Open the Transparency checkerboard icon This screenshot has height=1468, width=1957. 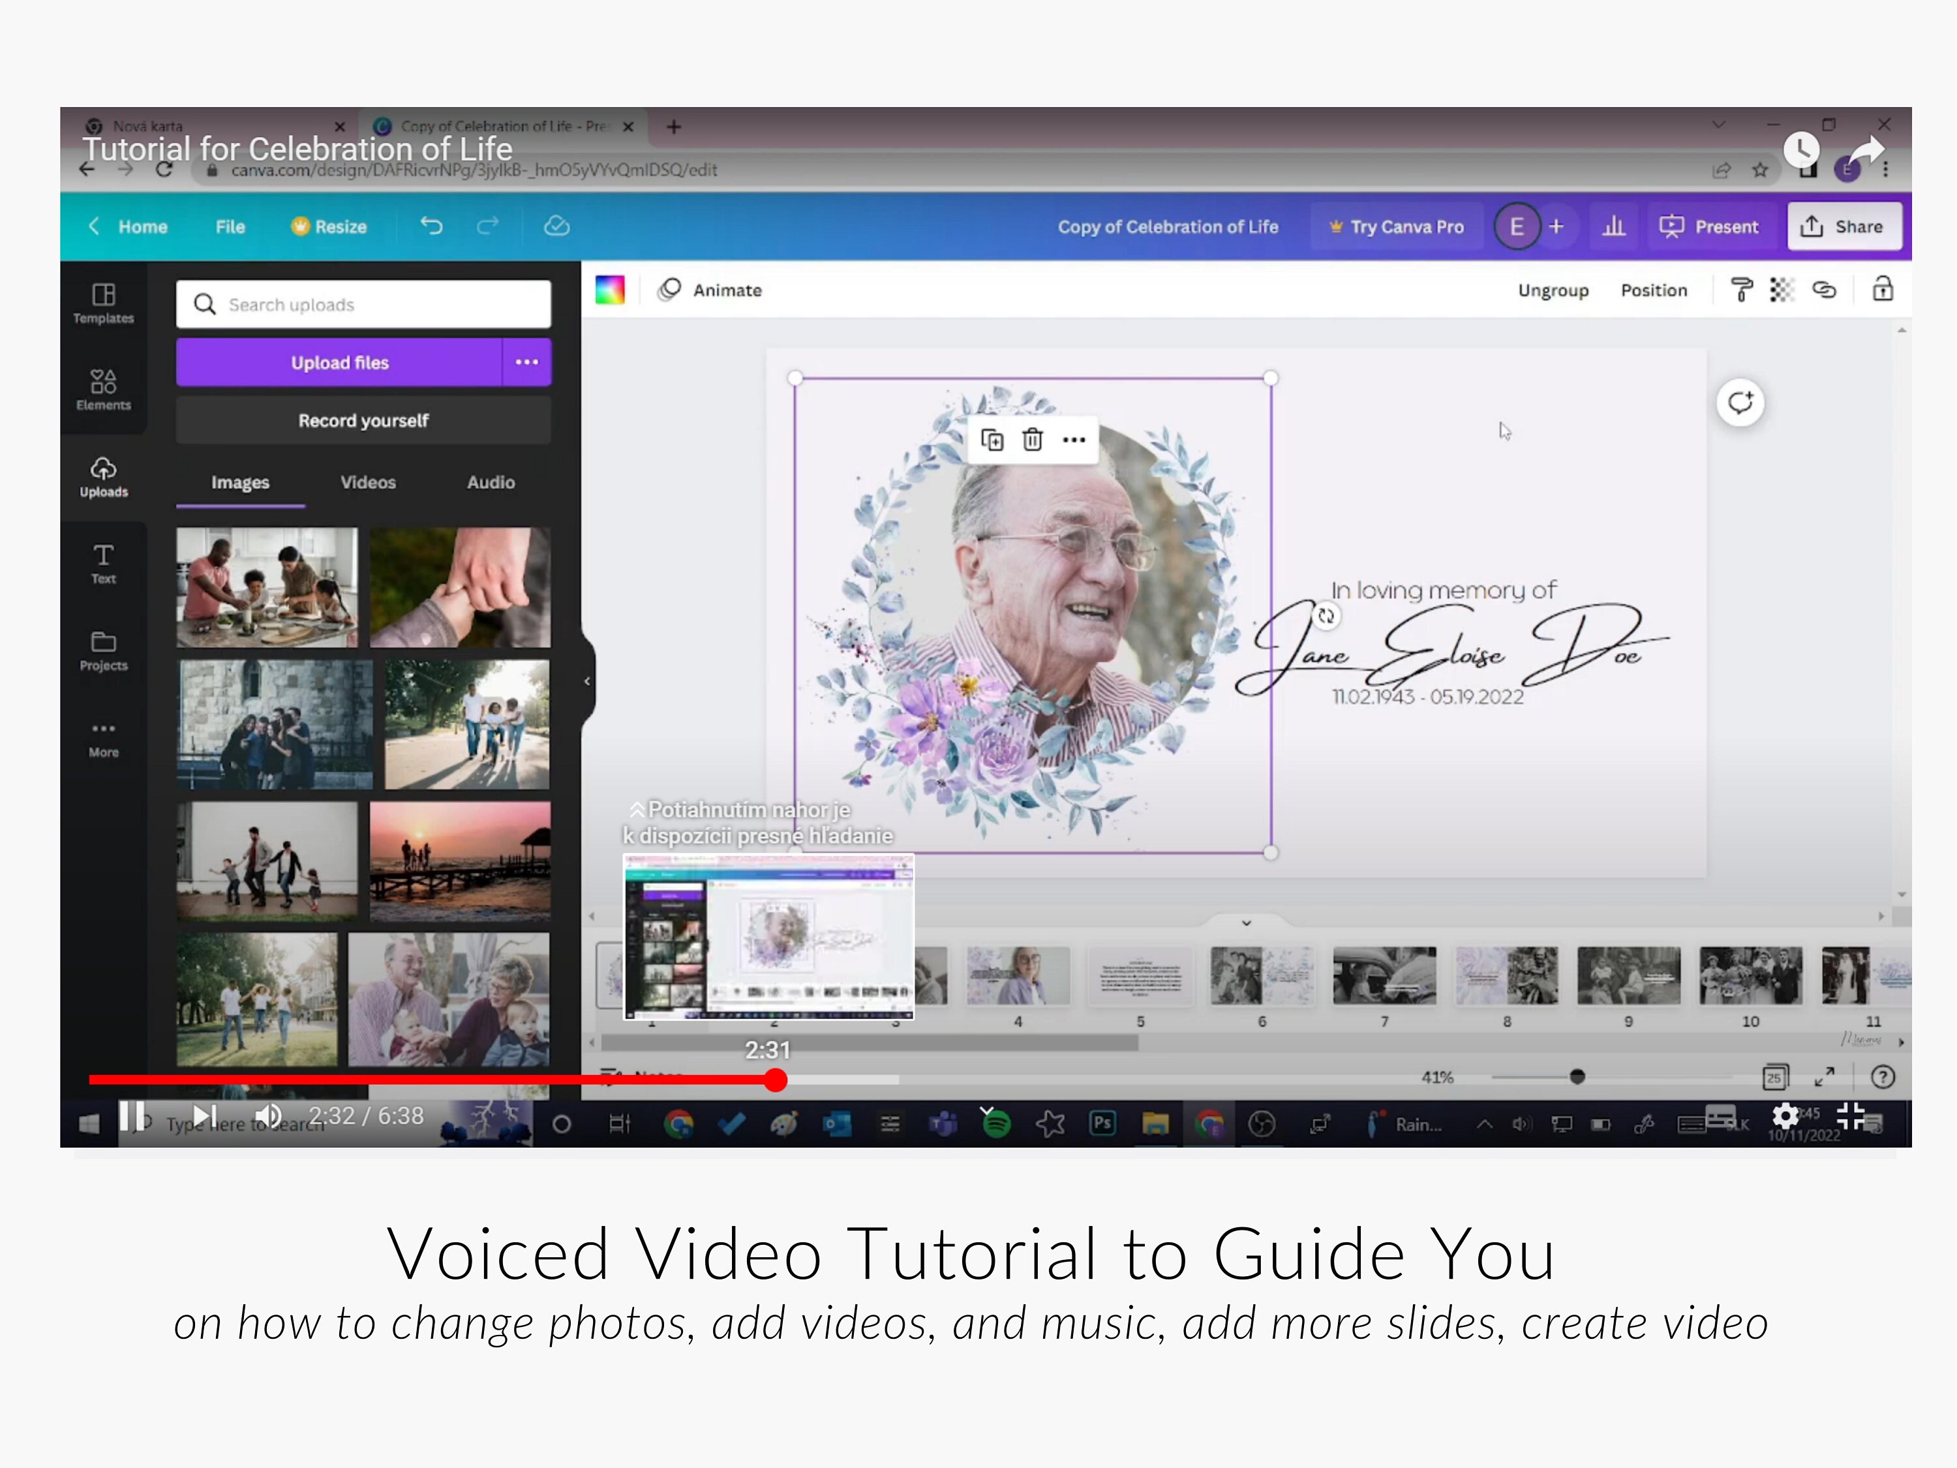coord(1782,290)
